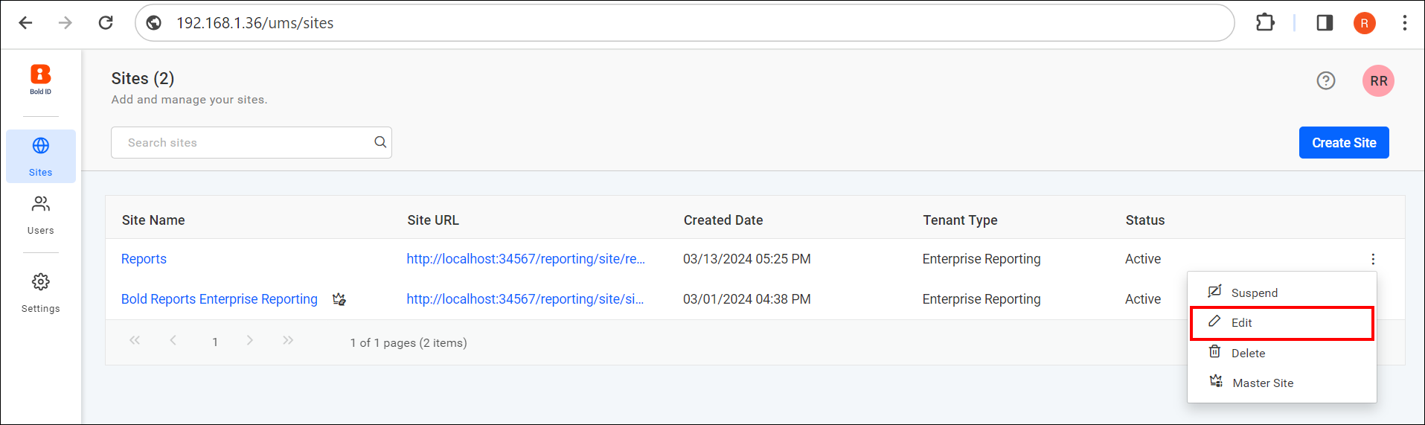This screenshot has height=425, width=1425.
Task: Select Delete from context menu
Action: 1281,353
